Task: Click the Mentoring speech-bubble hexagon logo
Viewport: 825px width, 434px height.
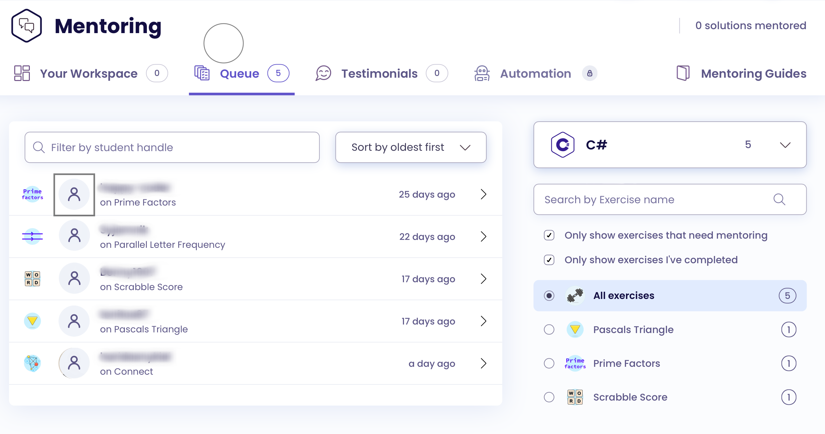Action: coord(27,26)
